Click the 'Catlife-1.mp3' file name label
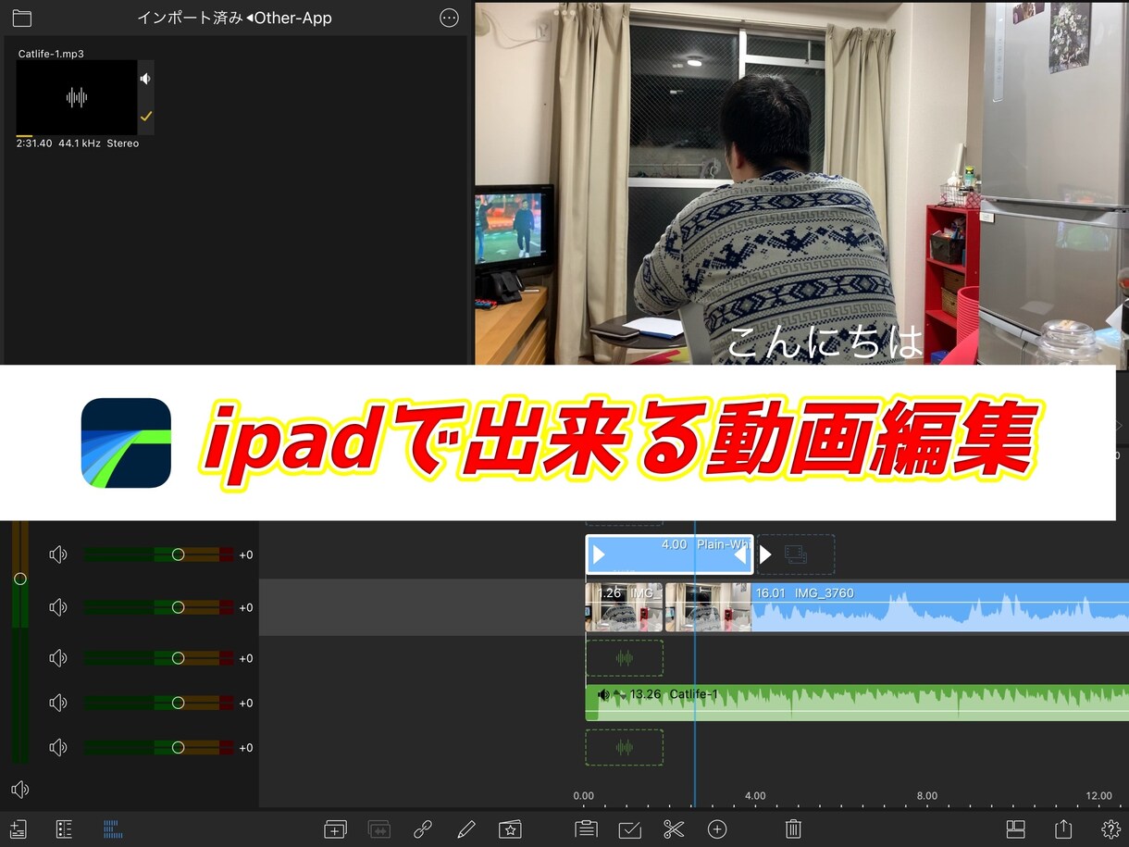This screenshot has height=847, width=1129. [51, 54]
